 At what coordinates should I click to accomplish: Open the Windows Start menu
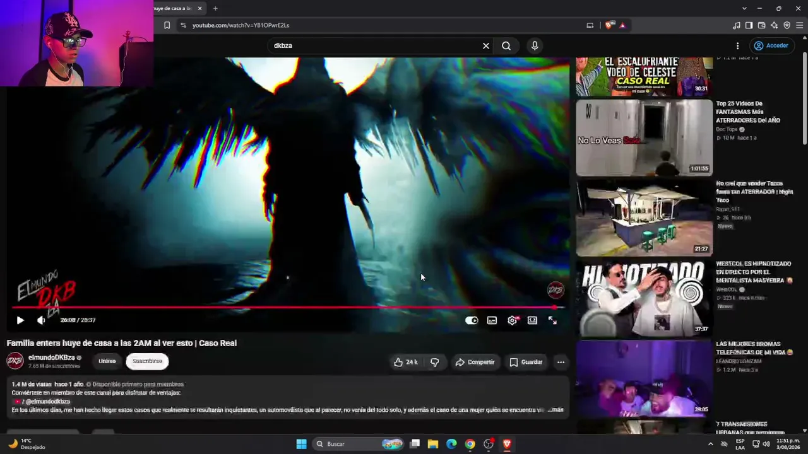pos(301,444)
